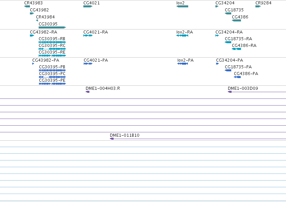The height and width of the screenshot is (202, 286).
Task: Click the CG43982-PA label text
Action: coord(46,60)
